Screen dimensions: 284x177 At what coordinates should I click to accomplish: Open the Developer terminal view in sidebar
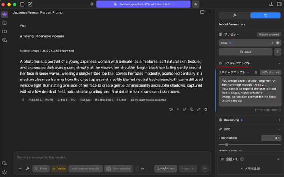pos(4,23)
